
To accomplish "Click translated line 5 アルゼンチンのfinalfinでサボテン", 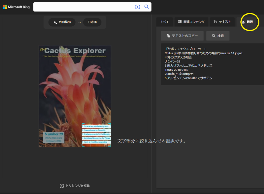I will click(188, 78).
